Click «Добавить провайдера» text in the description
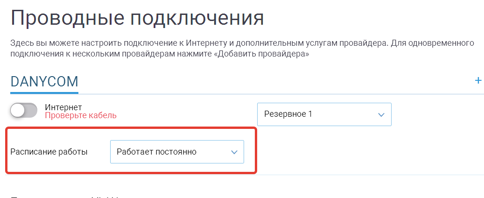 tap(261, 53)
